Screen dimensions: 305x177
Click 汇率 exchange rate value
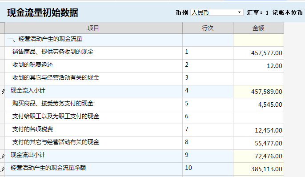pyautogui.click(x=267, y=12)
